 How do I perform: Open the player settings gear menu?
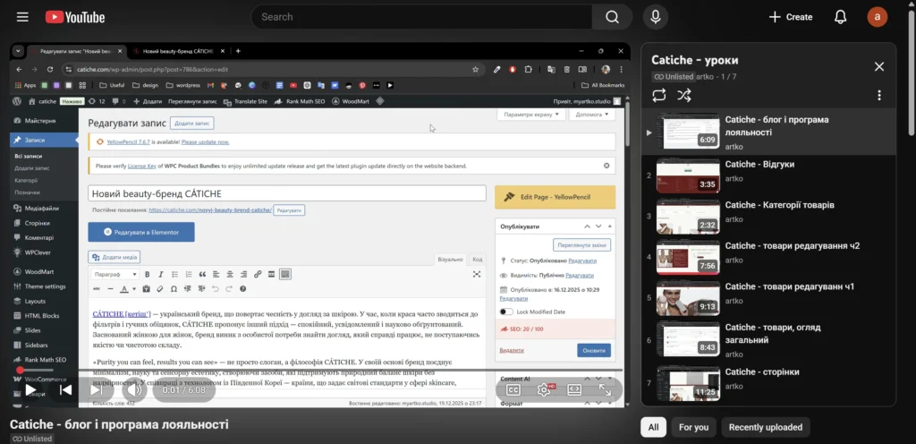543,389
